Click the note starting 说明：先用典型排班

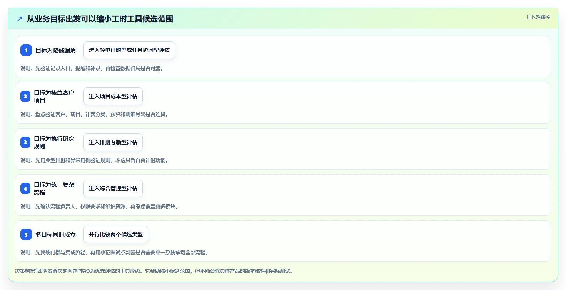pos(94,160)
